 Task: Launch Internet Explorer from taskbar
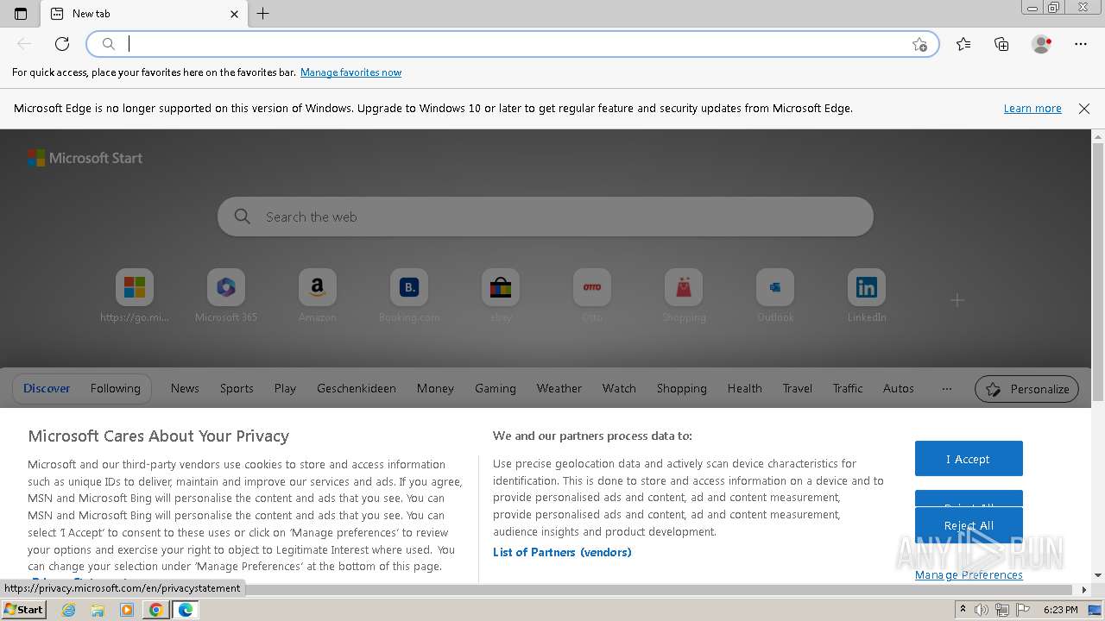coord(69,610)
